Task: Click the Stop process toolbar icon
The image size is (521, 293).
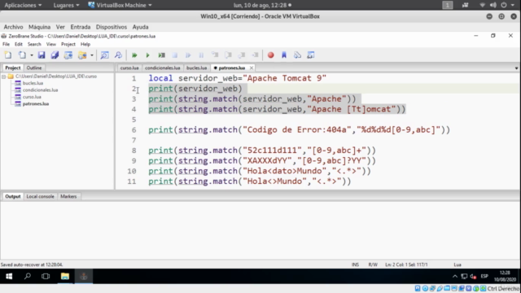Action: pyautogui.click(x=175, y=55)
